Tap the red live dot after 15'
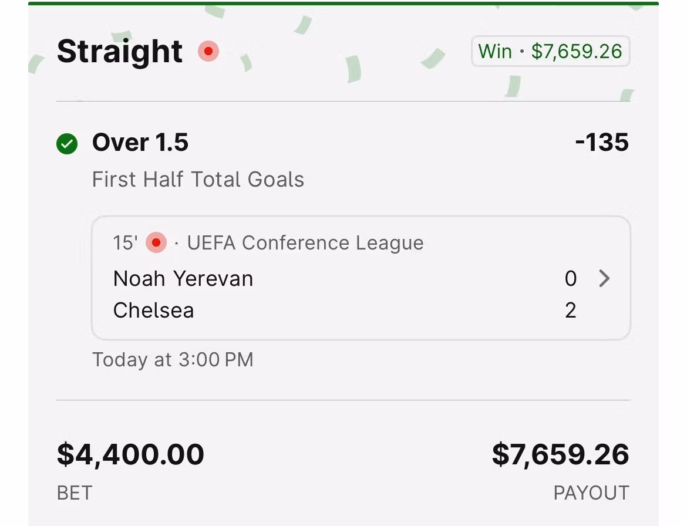This screenshot has height=526, width=687. coord(156,242)
